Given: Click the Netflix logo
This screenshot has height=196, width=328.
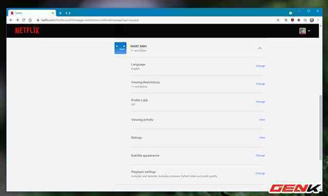Looking at the screenshot, I should [x=27, y=31].
